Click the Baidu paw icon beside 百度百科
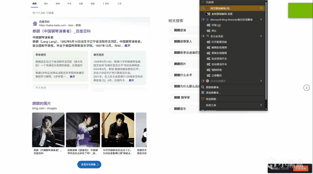Screen dimensions: 313x174 pyautogui.click(x=35, y=23)
